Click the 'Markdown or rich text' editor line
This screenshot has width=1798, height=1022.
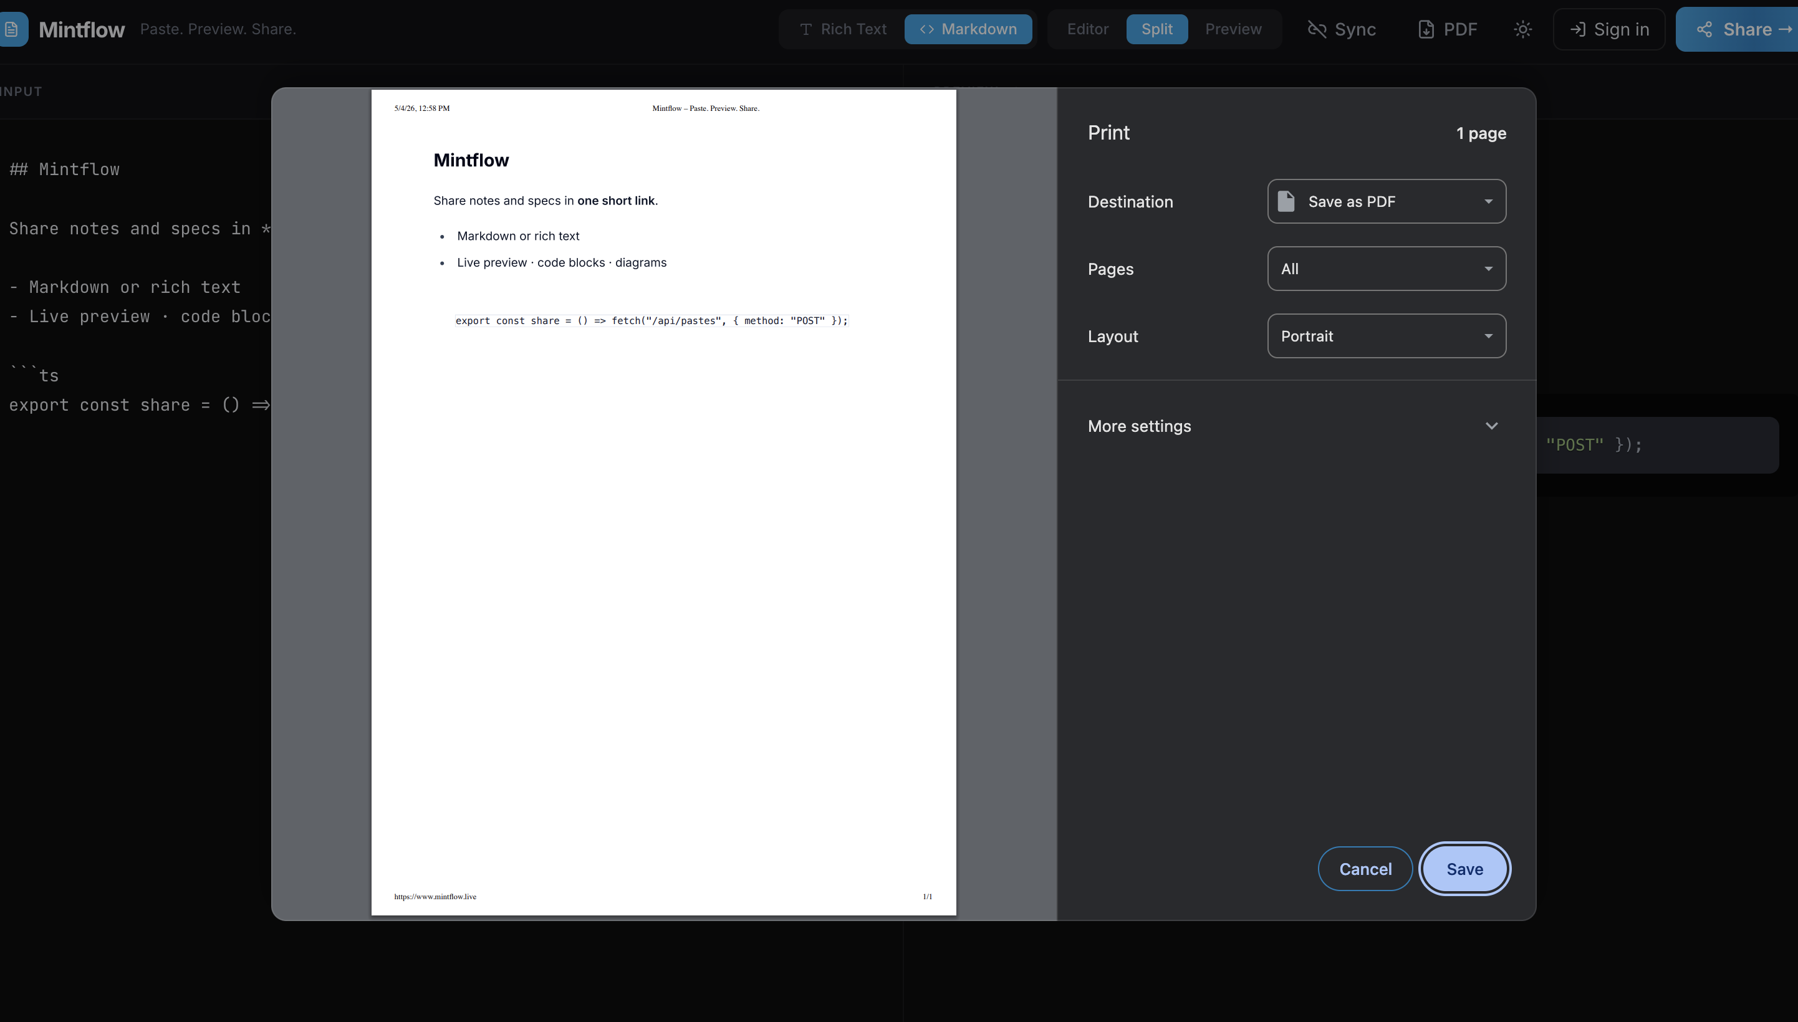(125, 287)
